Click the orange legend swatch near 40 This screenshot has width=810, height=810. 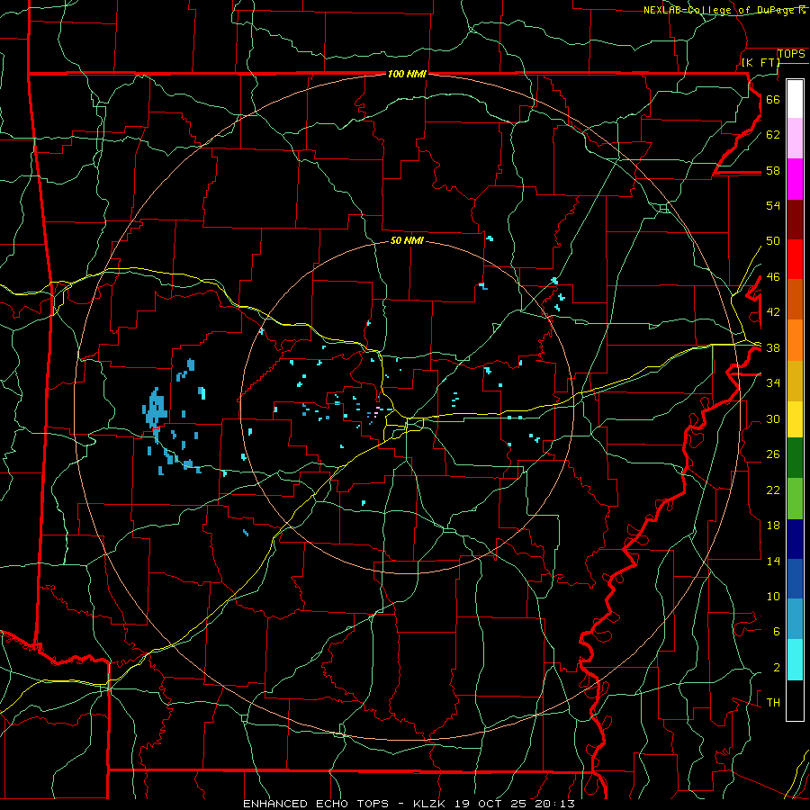(795, 340)
